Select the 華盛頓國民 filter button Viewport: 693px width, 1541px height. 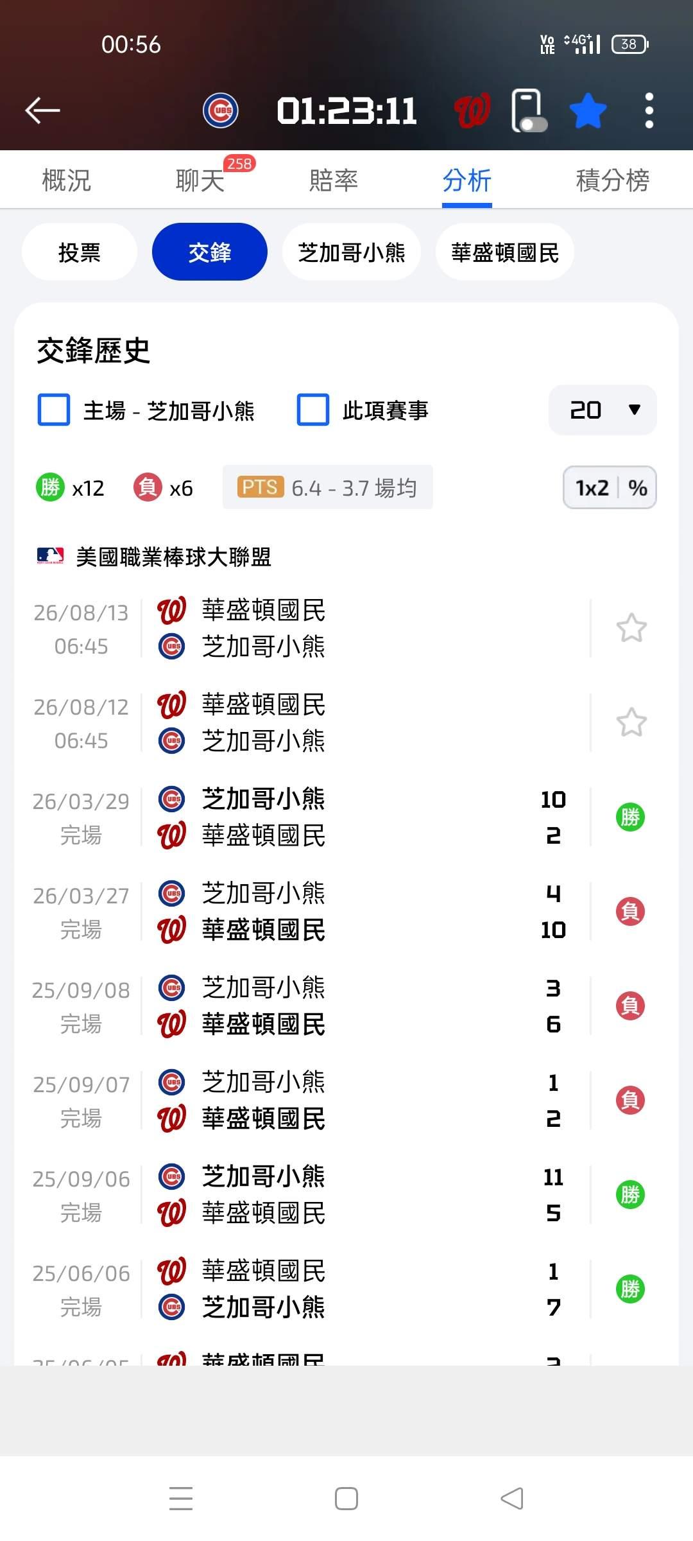click(x=505, y=252)
